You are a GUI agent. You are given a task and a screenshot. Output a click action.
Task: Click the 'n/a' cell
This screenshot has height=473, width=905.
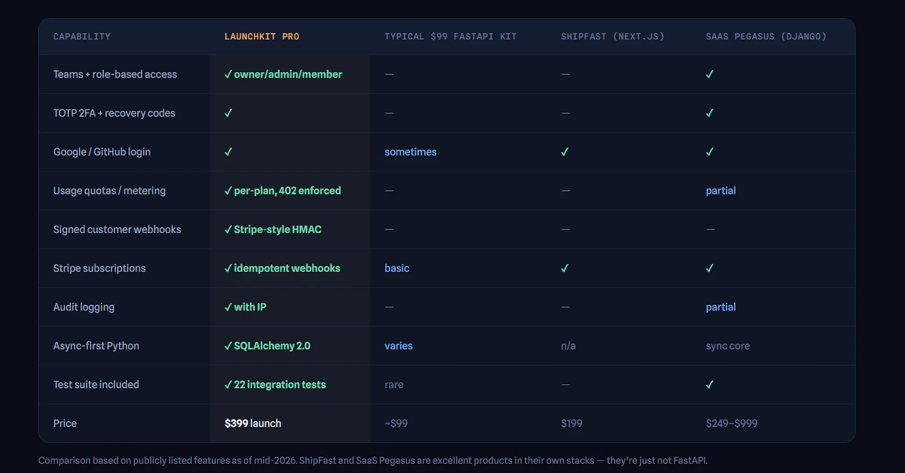pos(568,346)
